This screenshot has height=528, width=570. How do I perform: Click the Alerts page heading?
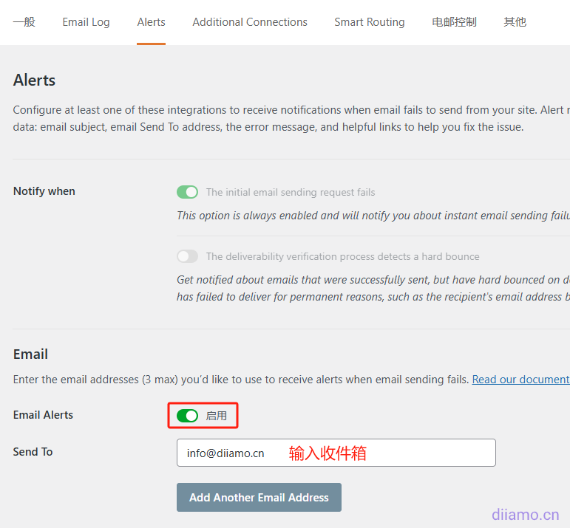tap(35, 80)
